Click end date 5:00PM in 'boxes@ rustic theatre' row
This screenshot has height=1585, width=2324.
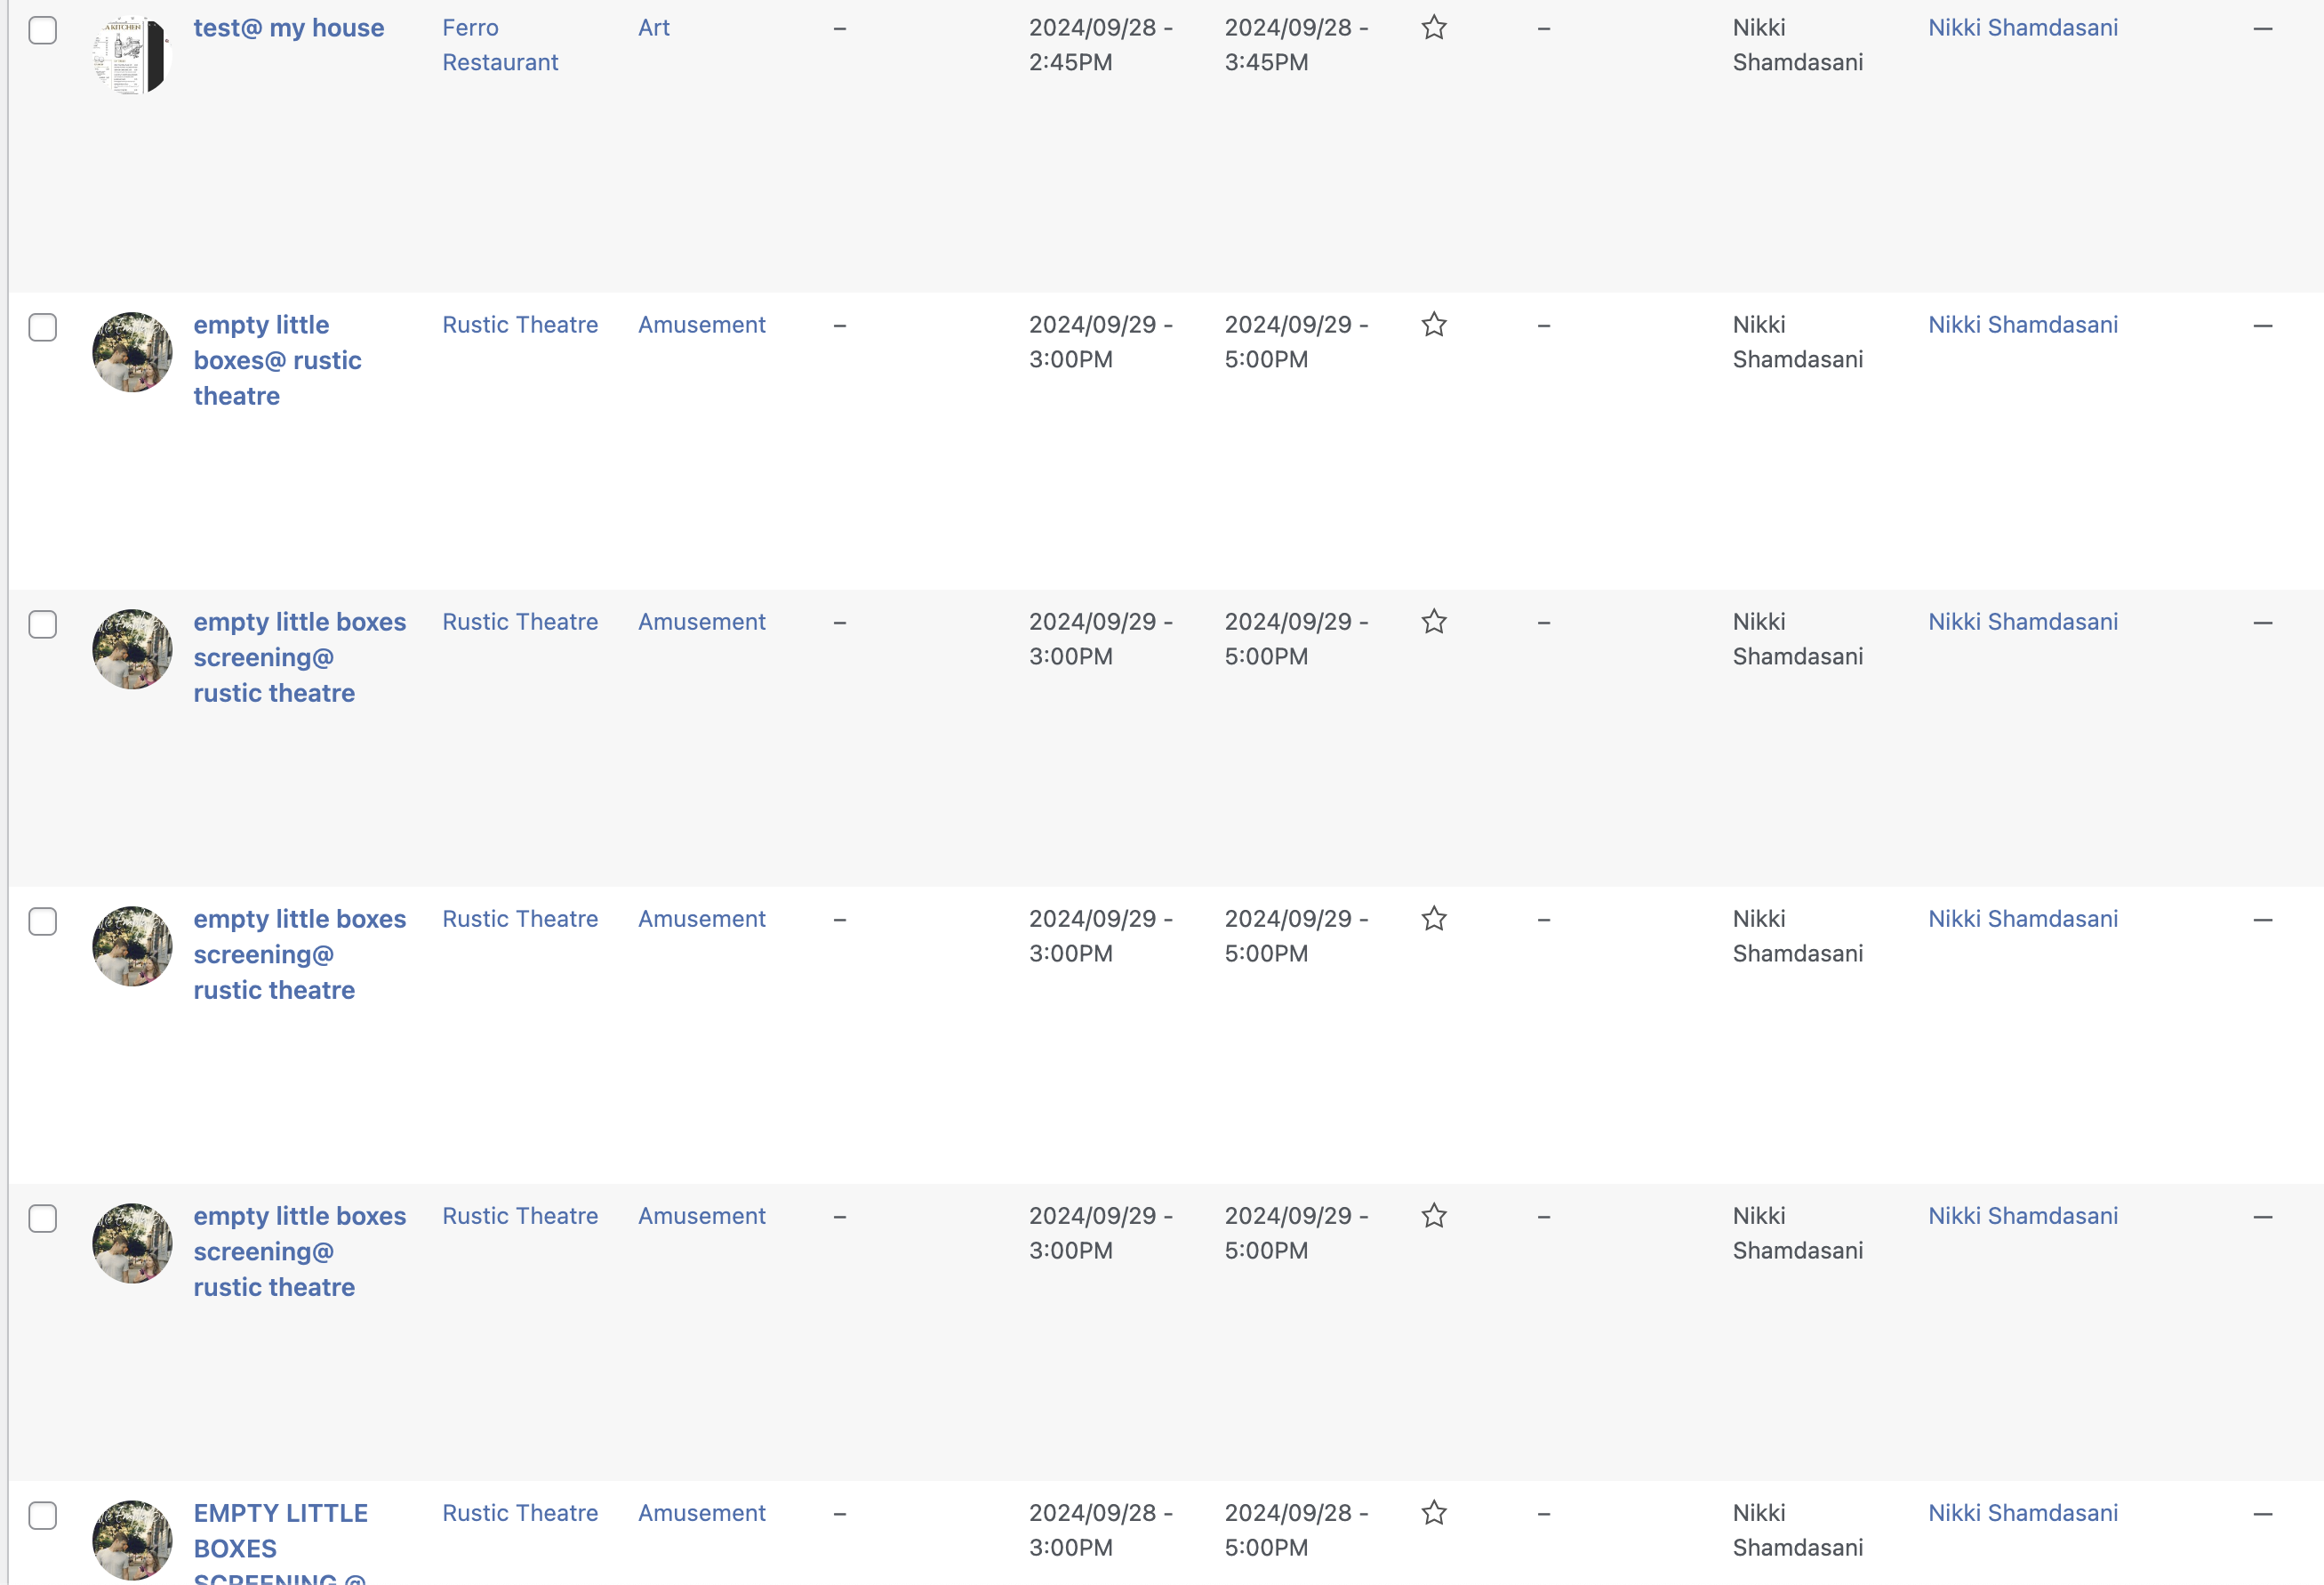point(1297,342)
